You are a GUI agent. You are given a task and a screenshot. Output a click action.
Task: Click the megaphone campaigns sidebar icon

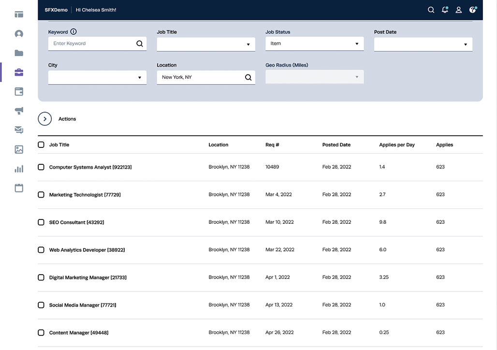pos(19,111)
